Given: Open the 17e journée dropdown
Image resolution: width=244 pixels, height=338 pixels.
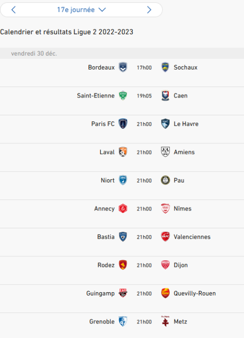Looking at the screenshot, I should [x=81, y=10].
